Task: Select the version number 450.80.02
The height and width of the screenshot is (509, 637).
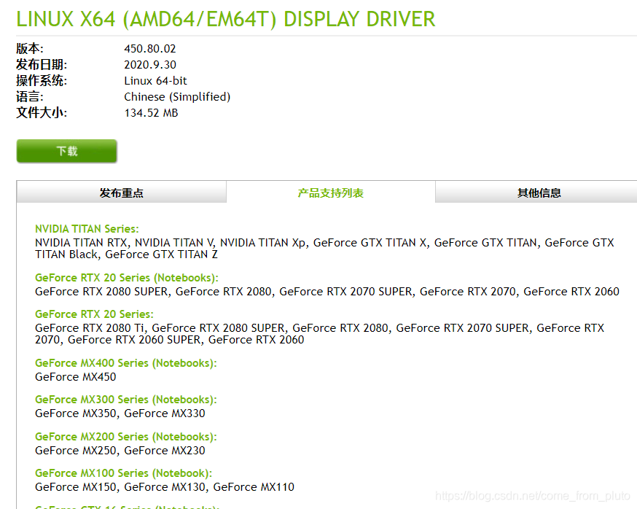Action: (x=150, y=49)
